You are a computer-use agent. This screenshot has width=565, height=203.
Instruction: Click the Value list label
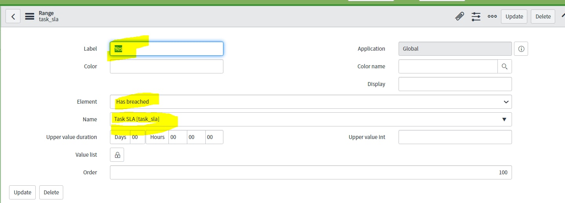86,155
